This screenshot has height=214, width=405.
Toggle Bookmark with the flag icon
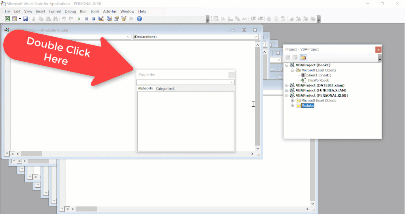click(x=291, y=19)
